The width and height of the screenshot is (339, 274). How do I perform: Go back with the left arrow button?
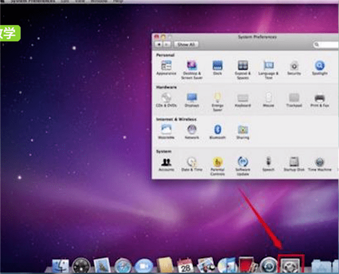159,44
